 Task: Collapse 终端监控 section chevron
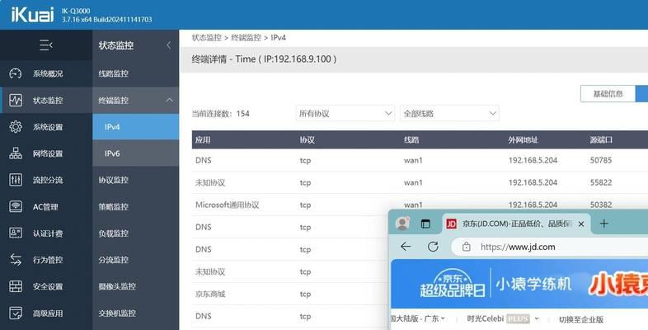(170, 100)
